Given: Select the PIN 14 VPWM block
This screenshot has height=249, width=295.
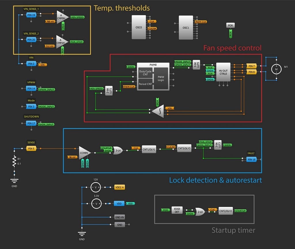Looking at the screenshot, I should click(31, 88).
